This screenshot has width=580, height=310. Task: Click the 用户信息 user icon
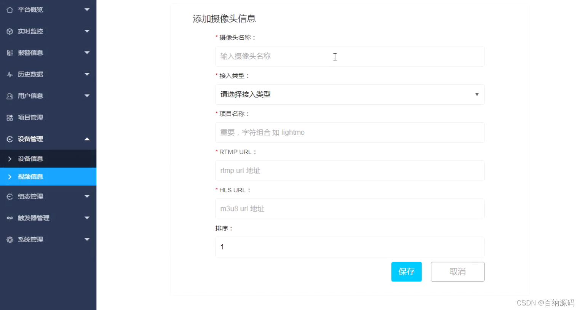coord(9,96)
